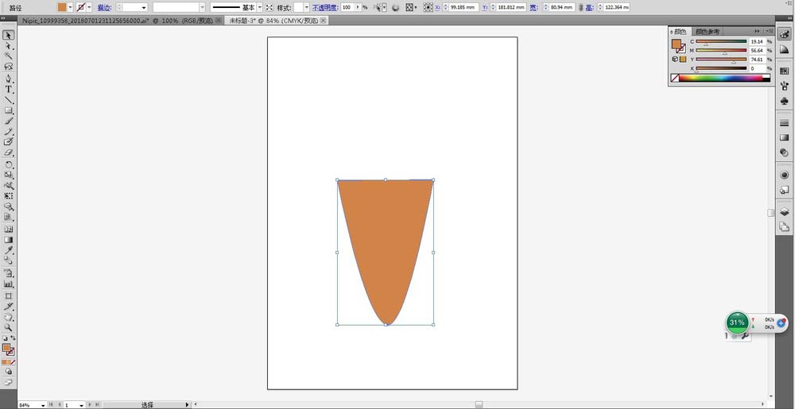Choose the Magic Wand tool
Viewport: 795px width, 409px height.
9,56
